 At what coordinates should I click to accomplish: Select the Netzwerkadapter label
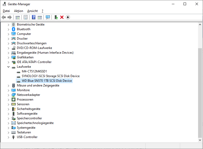pyautogui.click(x=29, y=95)
